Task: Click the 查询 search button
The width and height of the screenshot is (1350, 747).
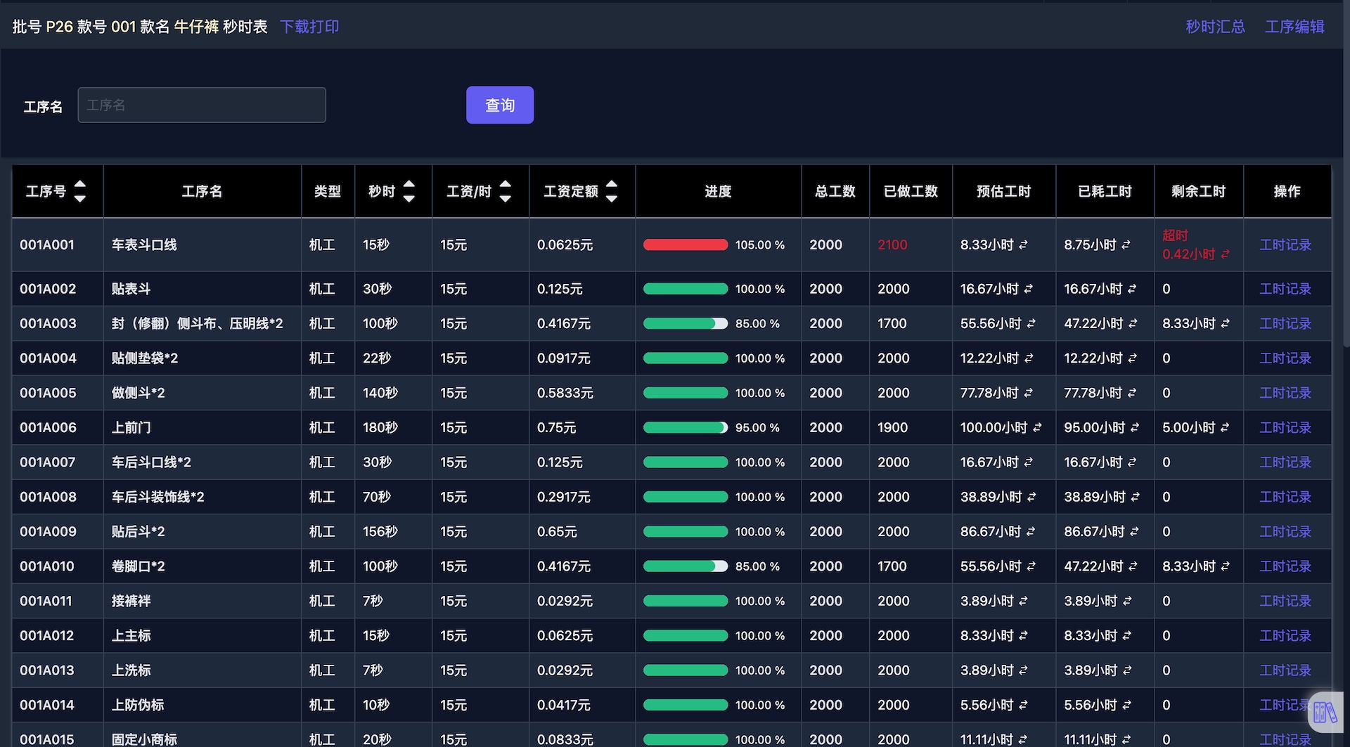Action: point(499,105)
